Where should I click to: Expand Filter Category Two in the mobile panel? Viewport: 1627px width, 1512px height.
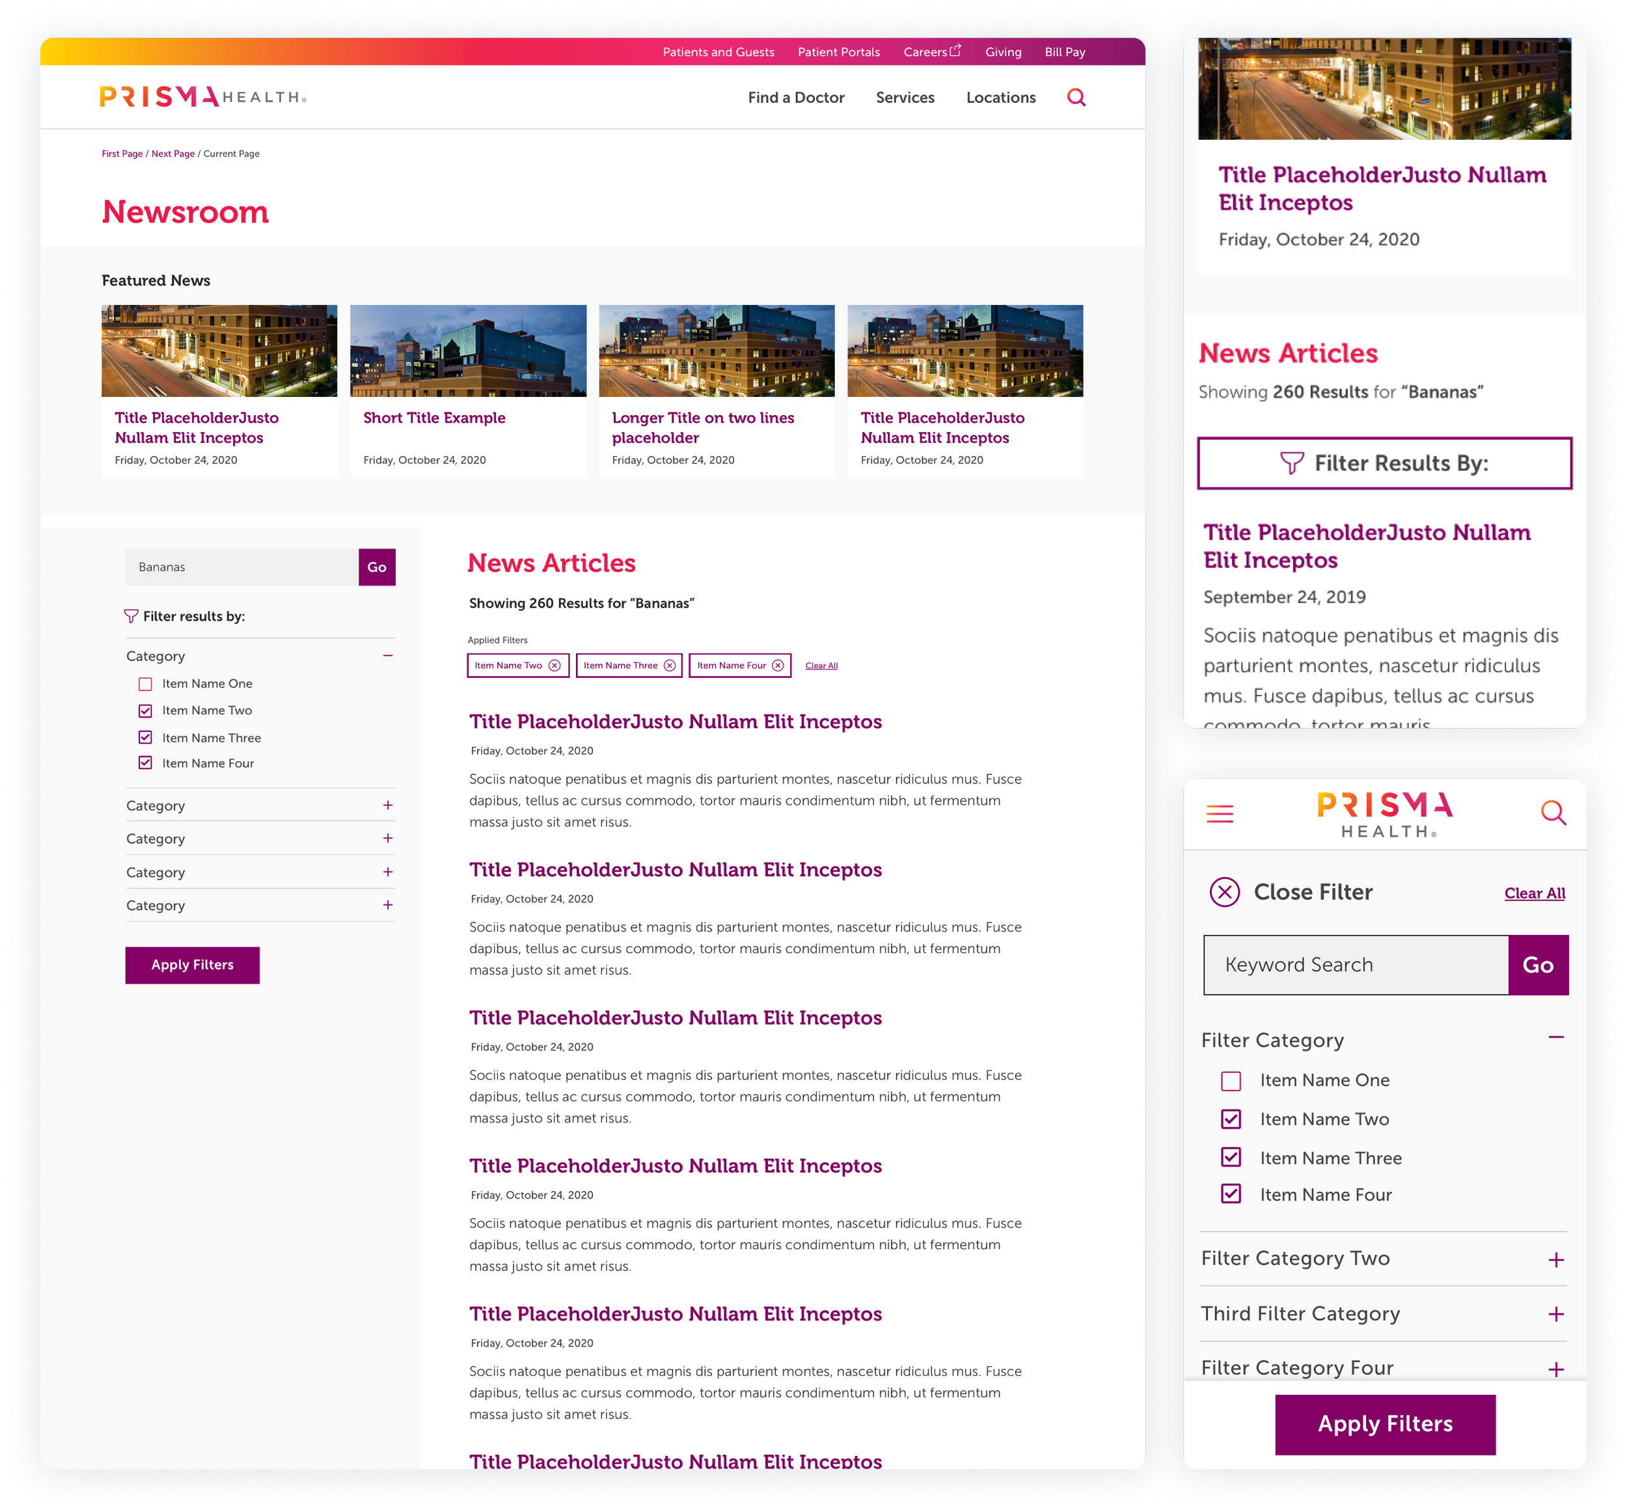(1556, 1259)
